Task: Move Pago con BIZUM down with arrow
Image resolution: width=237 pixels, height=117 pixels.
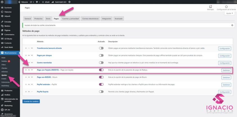Action: pyautogui.click(x=32, y=77)
